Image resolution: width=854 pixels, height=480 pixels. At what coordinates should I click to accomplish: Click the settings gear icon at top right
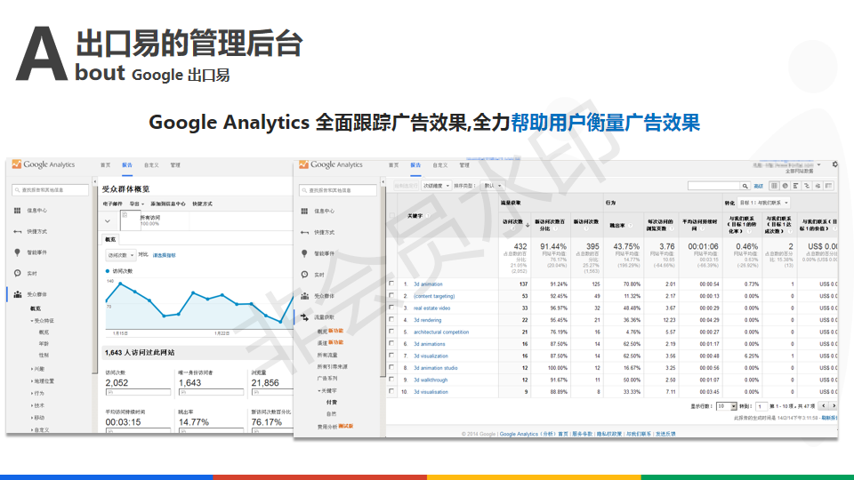point(834,164)
